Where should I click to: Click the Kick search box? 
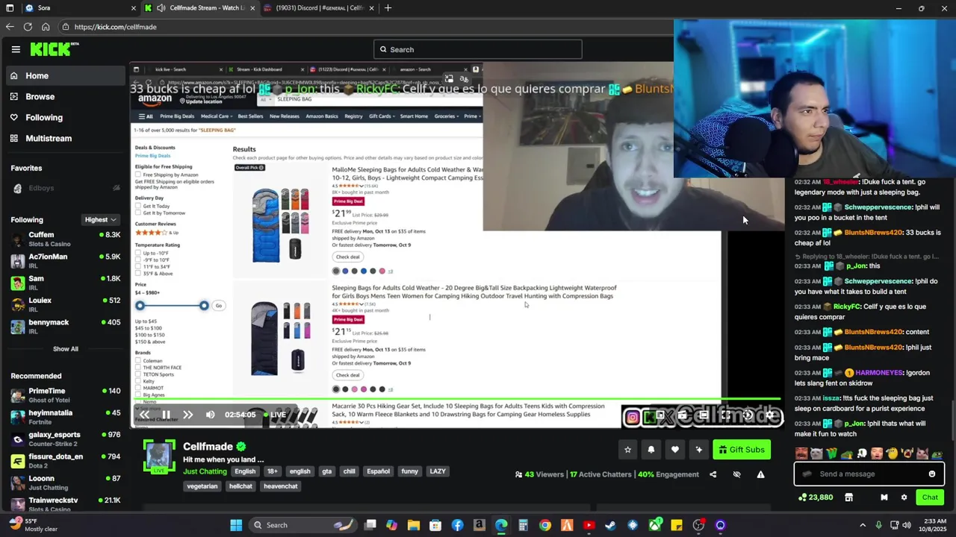coord(478,49)
